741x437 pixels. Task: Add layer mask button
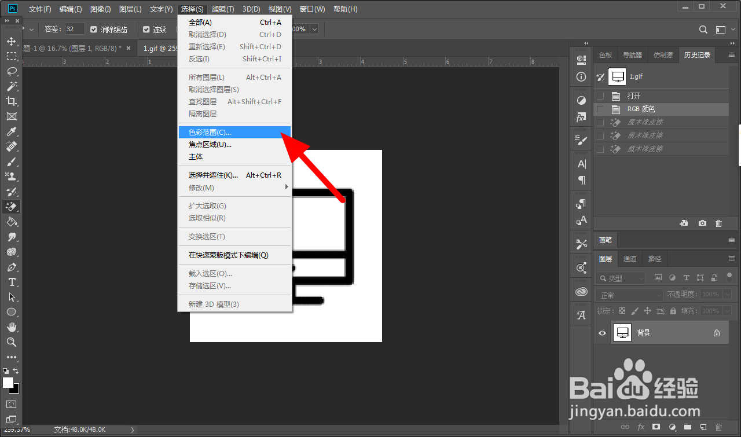pyautogui.click(x=656, y=427)
